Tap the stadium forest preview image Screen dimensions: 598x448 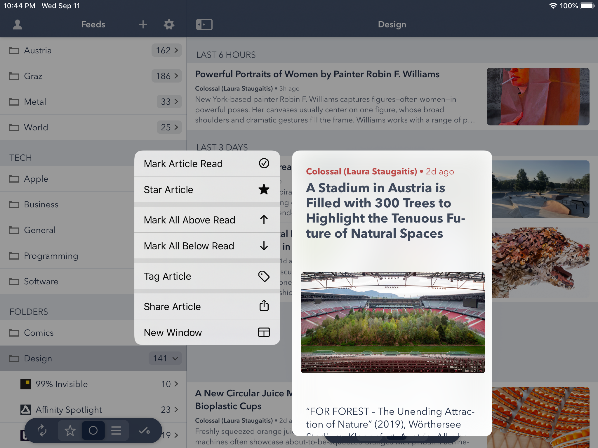coord(393,323)
